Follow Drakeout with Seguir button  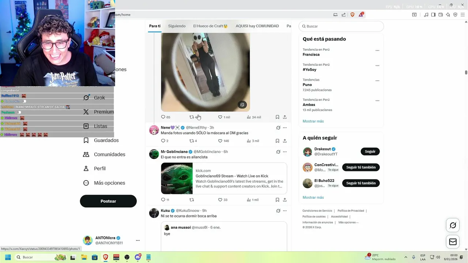tap(370, 152)
